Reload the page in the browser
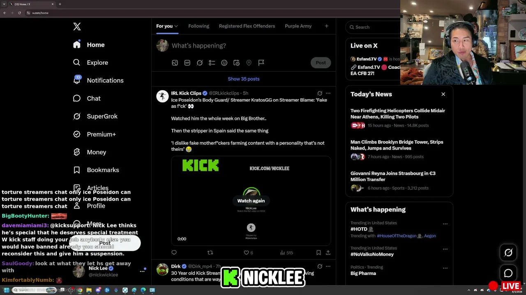Image resolution: width=526 pixels, height=295 pixels. coord(19,13)
